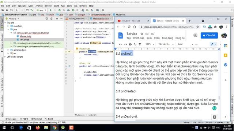Image resolution: width=234 pixels, height=131 pixels.
Task: Collapse the java folder in project tree
Action: (x=8, y=29)
